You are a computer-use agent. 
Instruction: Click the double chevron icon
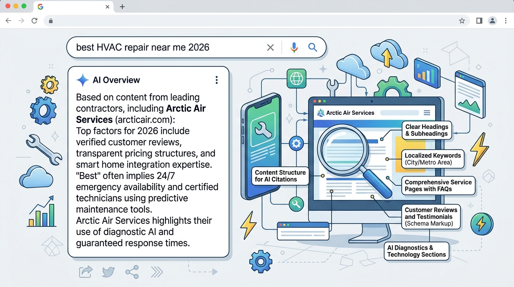157,272
